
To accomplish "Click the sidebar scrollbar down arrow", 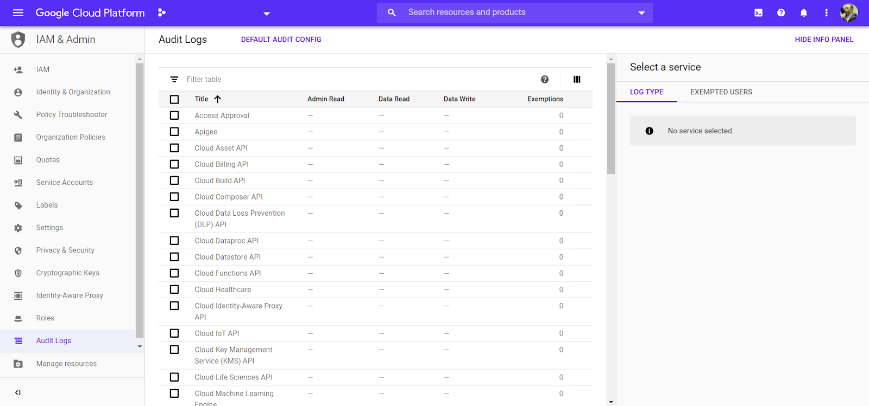I will point(140,346).
